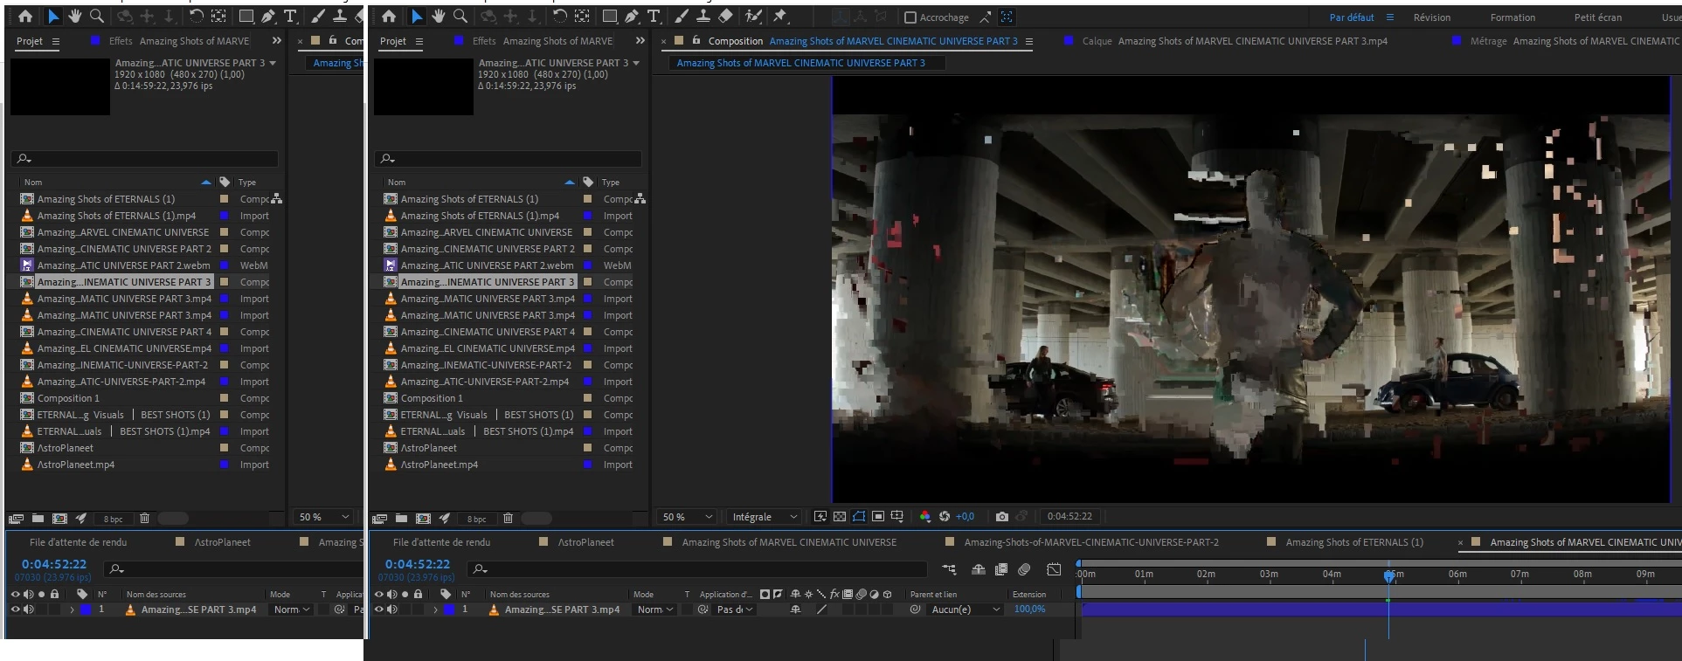Select the Brush tool in the right window toolbar
The image size is (1682, 661).
(x=682, y=16)
